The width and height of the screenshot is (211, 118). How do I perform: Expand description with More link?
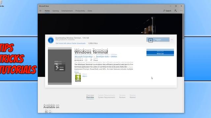(76, 72)
